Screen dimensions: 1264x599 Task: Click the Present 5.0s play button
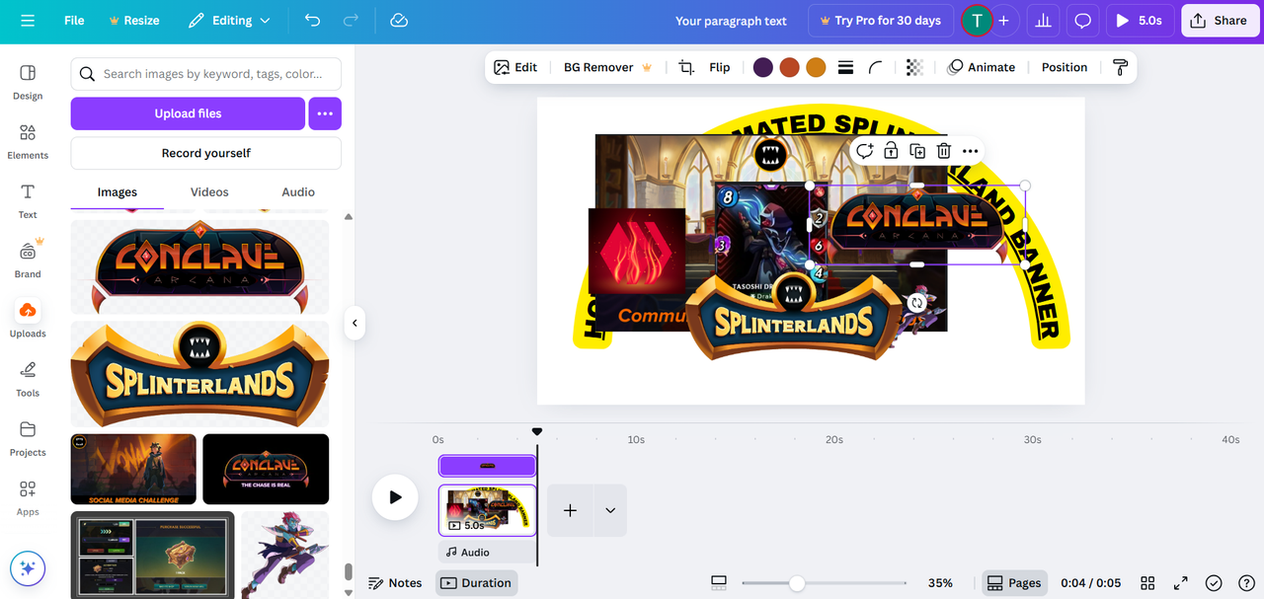(1140, 21)
